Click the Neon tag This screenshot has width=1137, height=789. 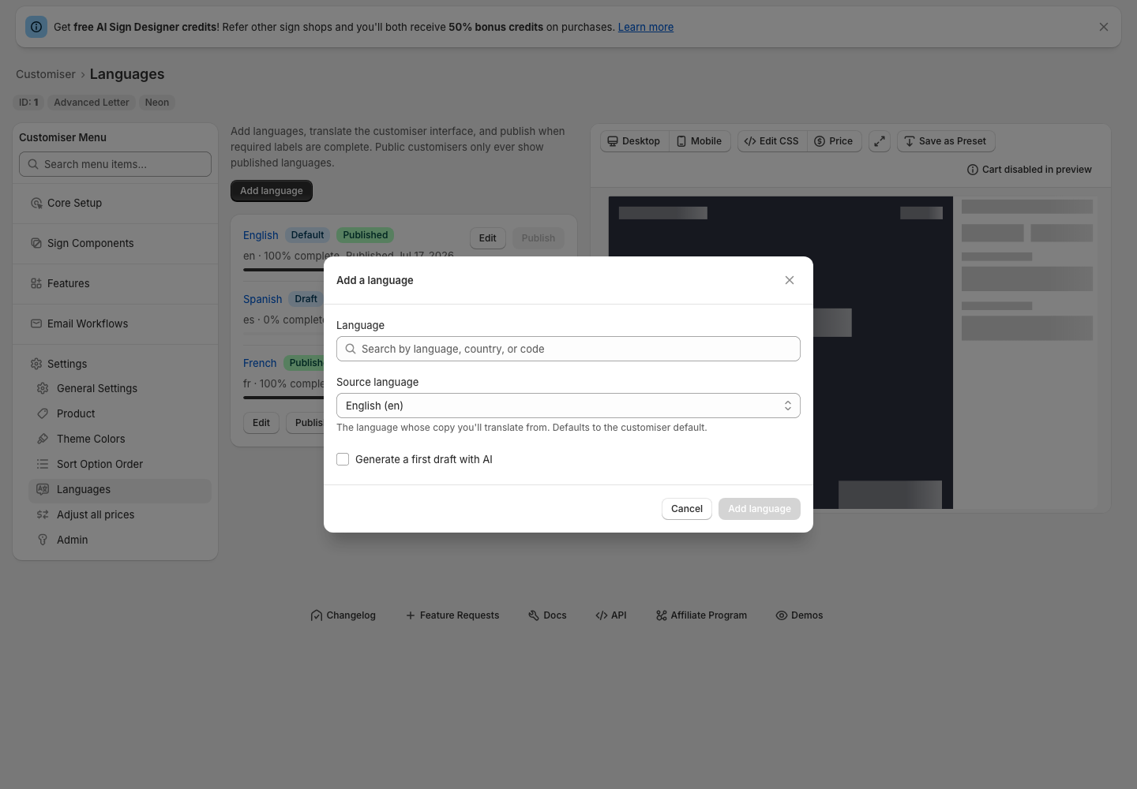pos(157,103)
